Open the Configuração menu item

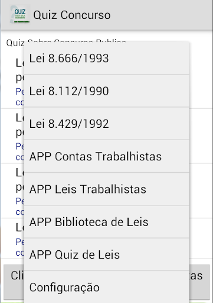tap(106, 287)
